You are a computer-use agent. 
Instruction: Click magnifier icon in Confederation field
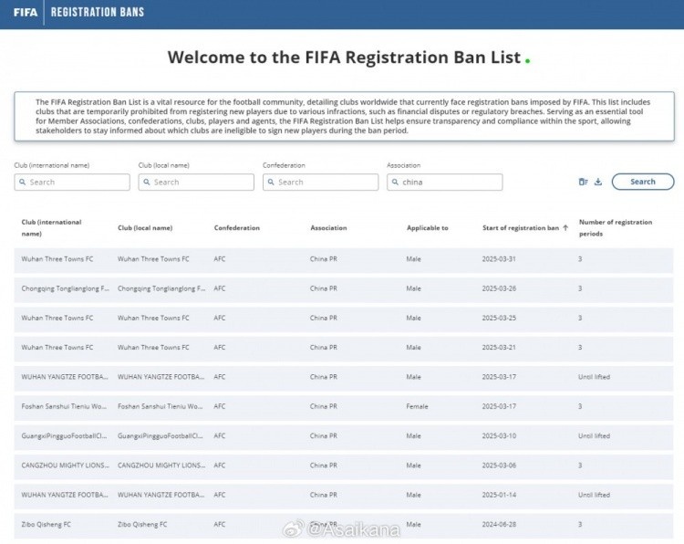point(271,183)
